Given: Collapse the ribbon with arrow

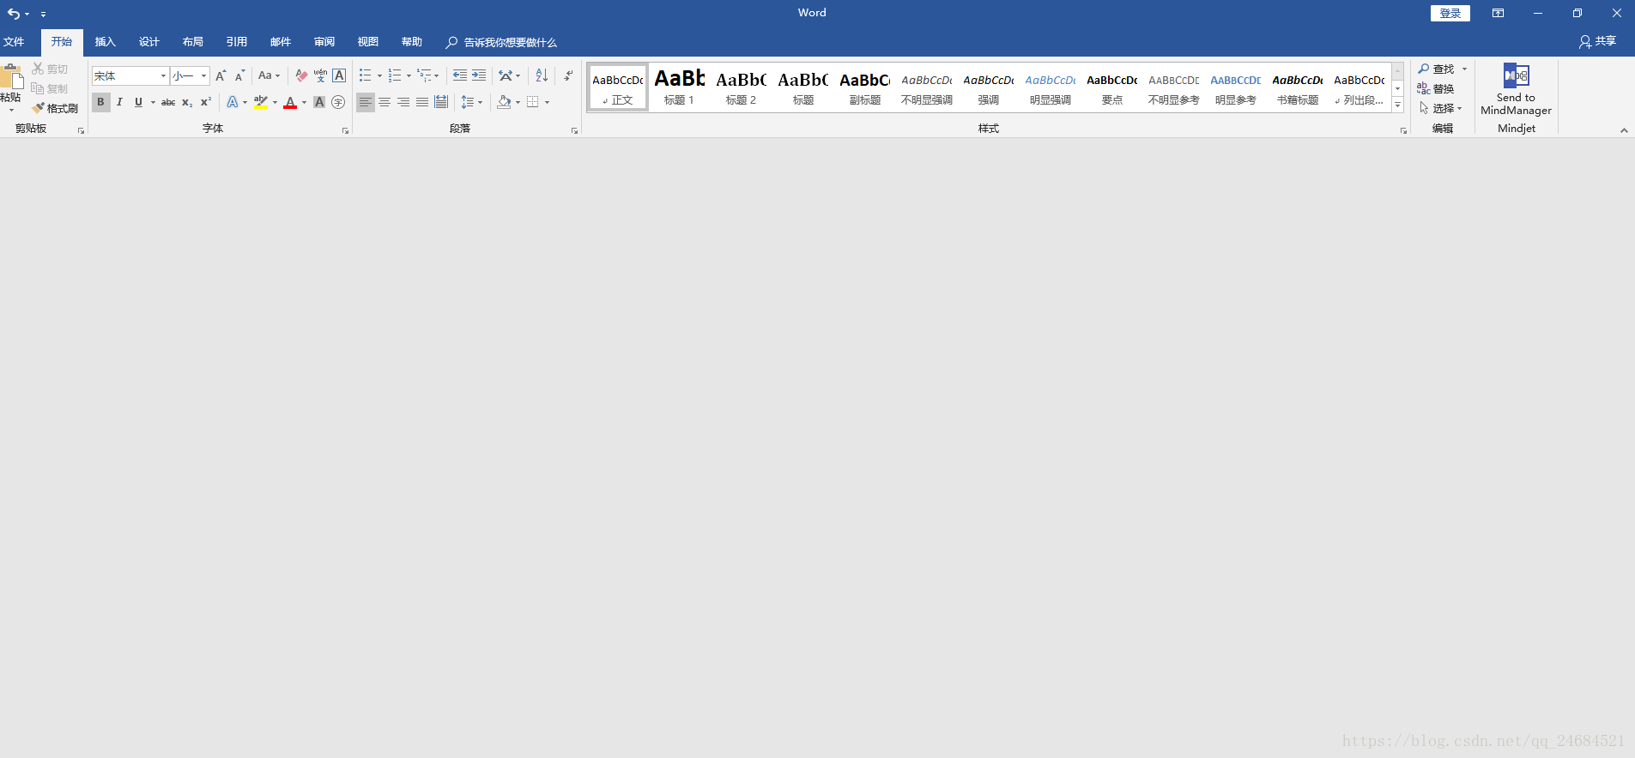Looking at the screenshot, I should tap(1624, 130).
